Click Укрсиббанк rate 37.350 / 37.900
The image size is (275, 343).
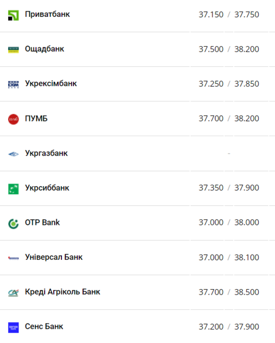229,188
